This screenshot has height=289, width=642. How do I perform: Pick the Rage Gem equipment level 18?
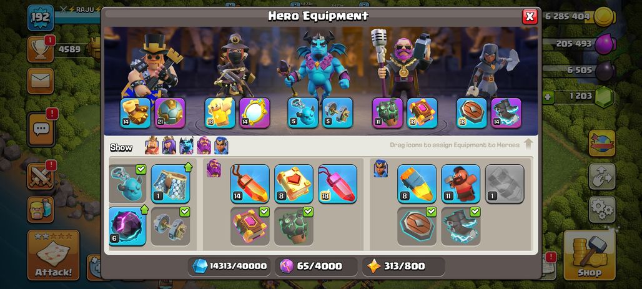click(337, 184)
